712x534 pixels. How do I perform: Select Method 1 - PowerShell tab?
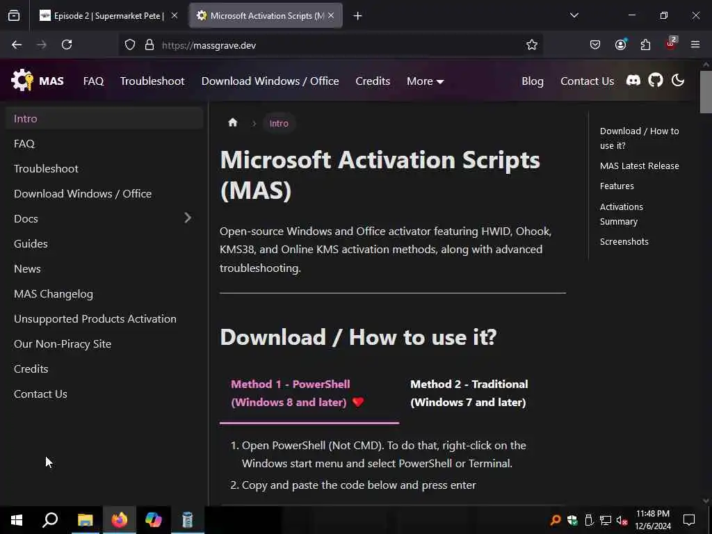(309, 394)
